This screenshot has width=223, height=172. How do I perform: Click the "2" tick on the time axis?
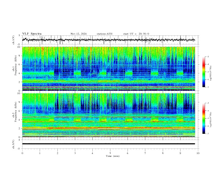click(x=57, y=153)
